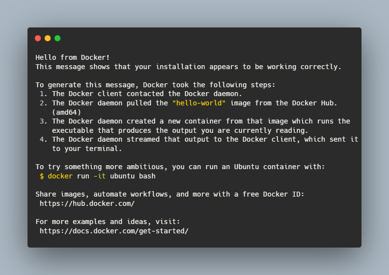Screen dimensions: 389x275
Task: Click the yellow dollar prompt symbol
Action: pyautogui.click(x=42, y=175)
